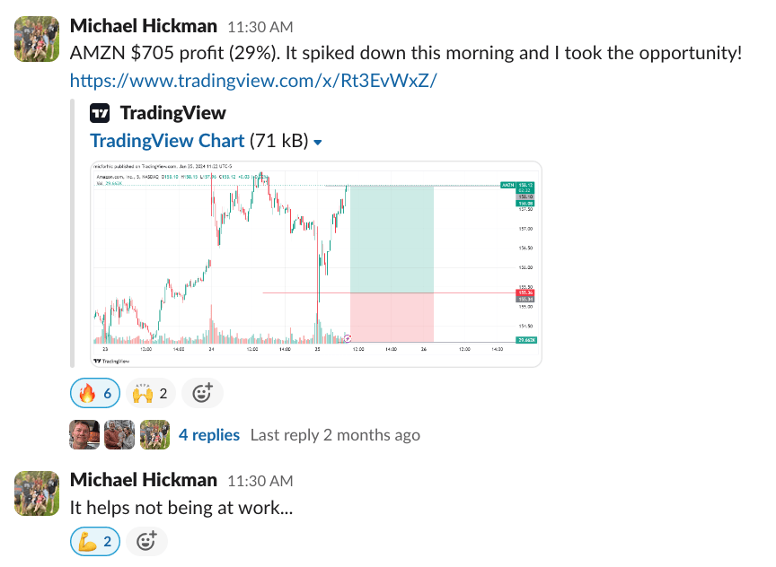Screen dimensions: 776x567
Task: Toggle the flexed bicep reaction
Action: pos(94,541)
